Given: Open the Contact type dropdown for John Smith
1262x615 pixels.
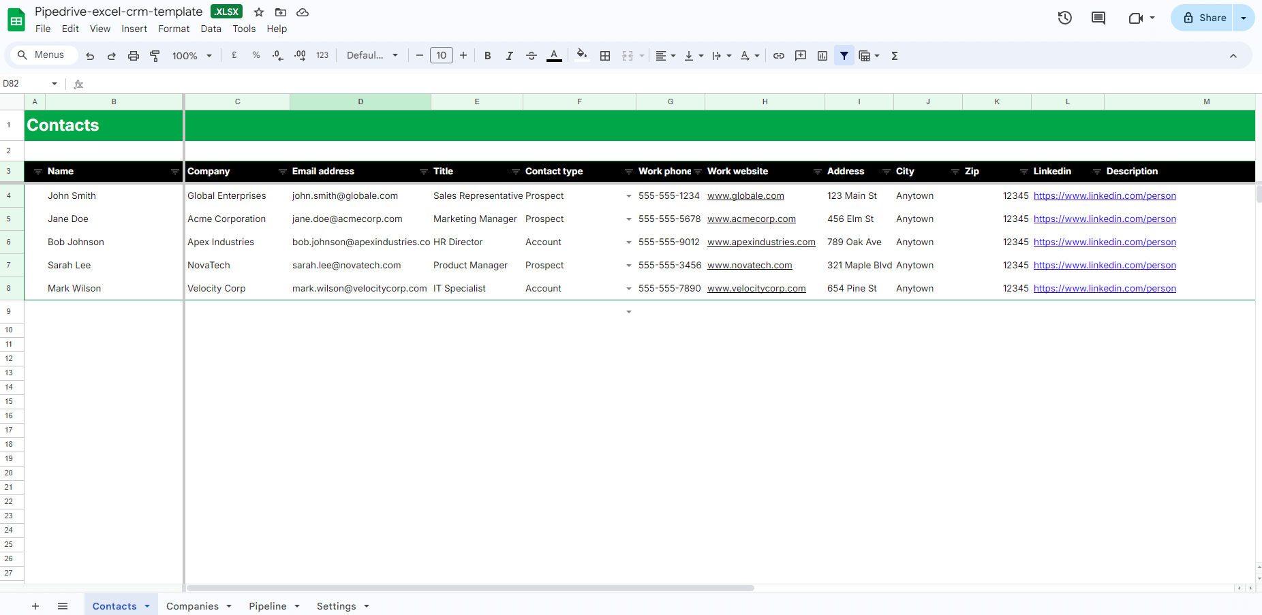Looking at the screenshot, I should [628, 195].
